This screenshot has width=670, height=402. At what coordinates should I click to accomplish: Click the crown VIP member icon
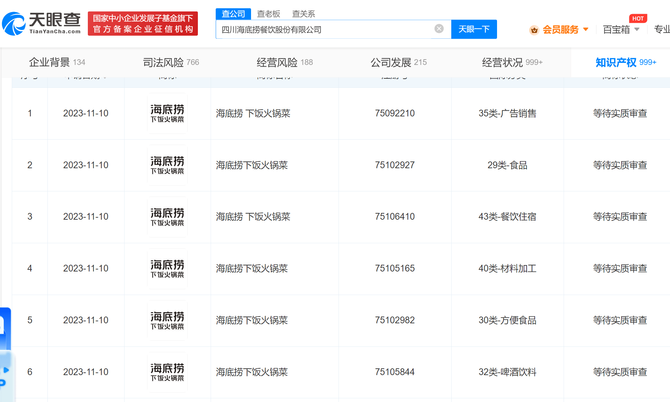point(534,30)
